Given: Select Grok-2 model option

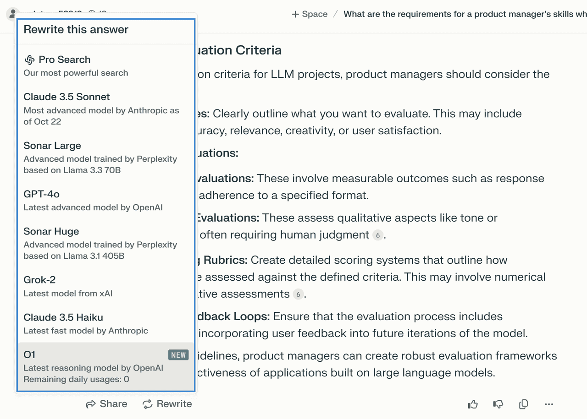Looking at the screenshot, I should click(x=105, y=286).
